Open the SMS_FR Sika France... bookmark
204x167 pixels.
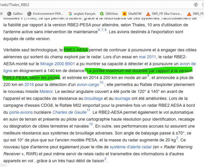click(x=164, y=14)
